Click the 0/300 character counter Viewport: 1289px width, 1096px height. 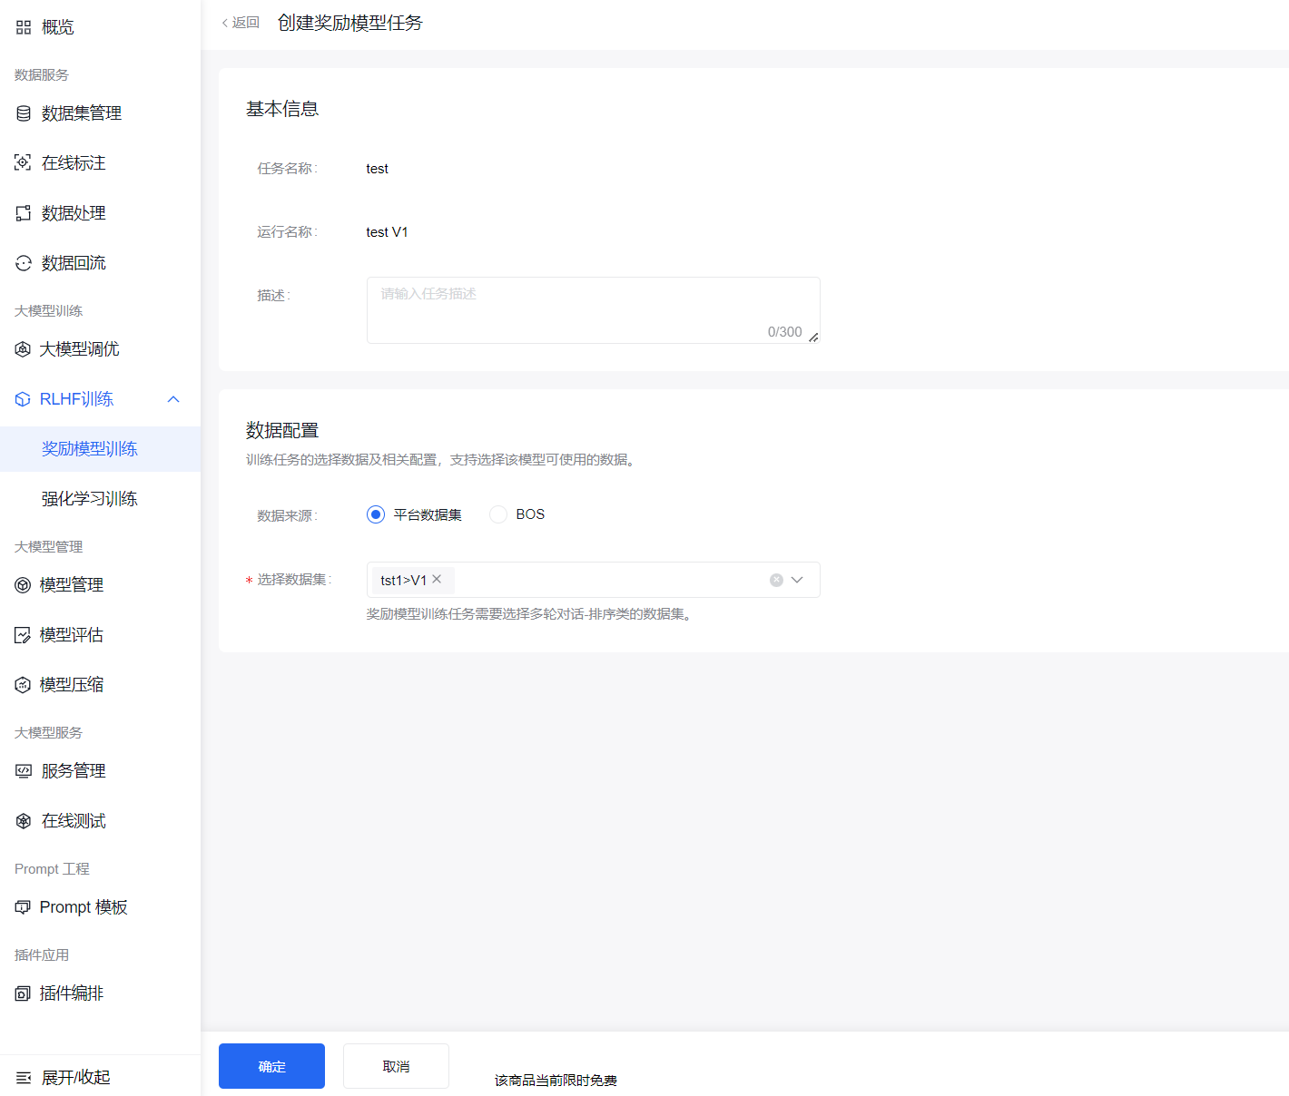pos(784,332)
